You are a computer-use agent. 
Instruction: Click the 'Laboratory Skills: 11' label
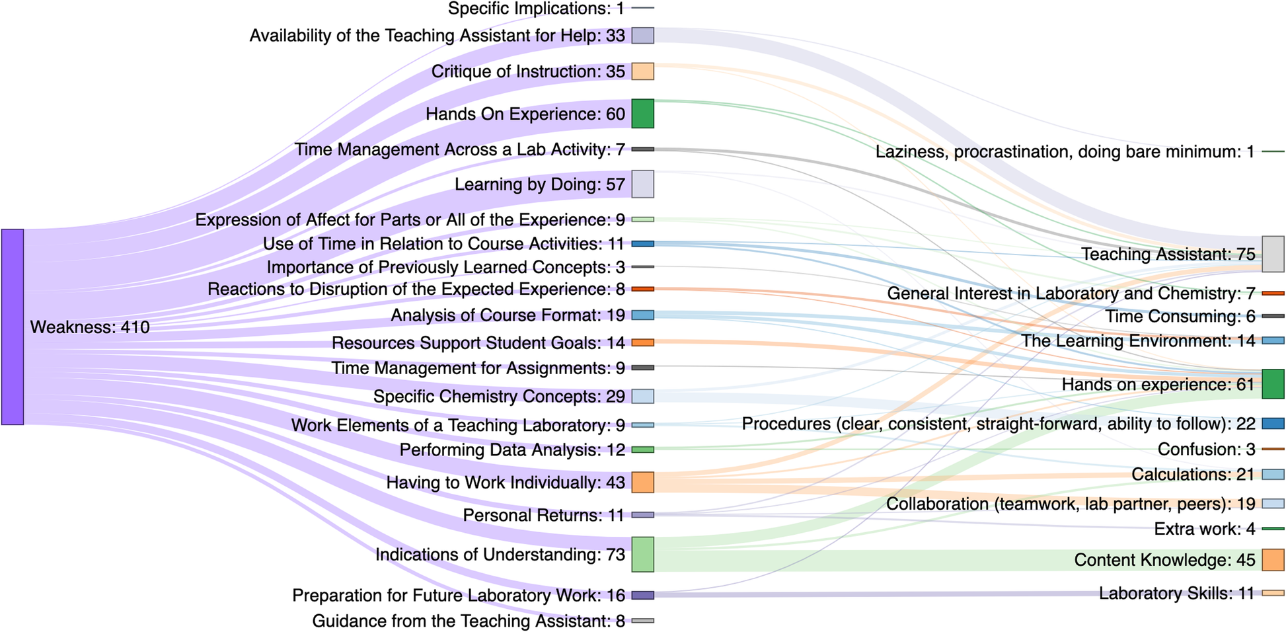[1176, 594]
